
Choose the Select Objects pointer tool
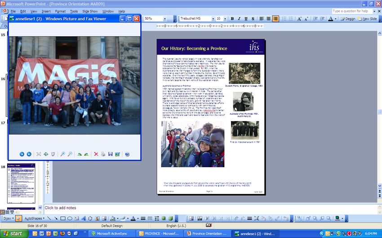[18, 218]
